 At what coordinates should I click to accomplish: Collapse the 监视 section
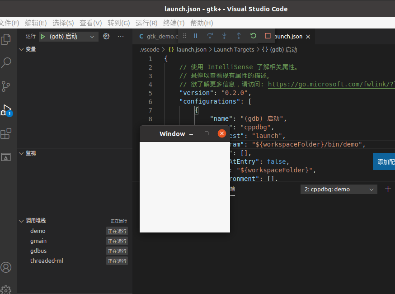pyautogui.click(x=31, y=153)
